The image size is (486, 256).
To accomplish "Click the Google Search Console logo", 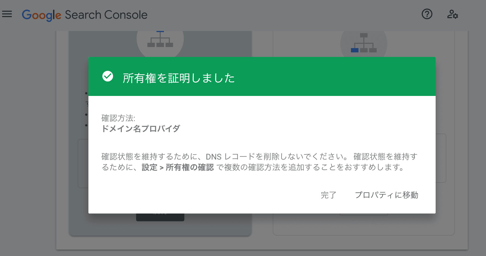I will (x=85, y=15).
